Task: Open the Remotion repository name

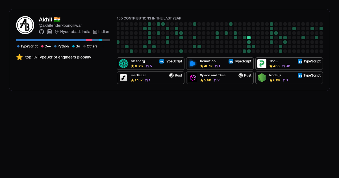Action: click(208, 61)
